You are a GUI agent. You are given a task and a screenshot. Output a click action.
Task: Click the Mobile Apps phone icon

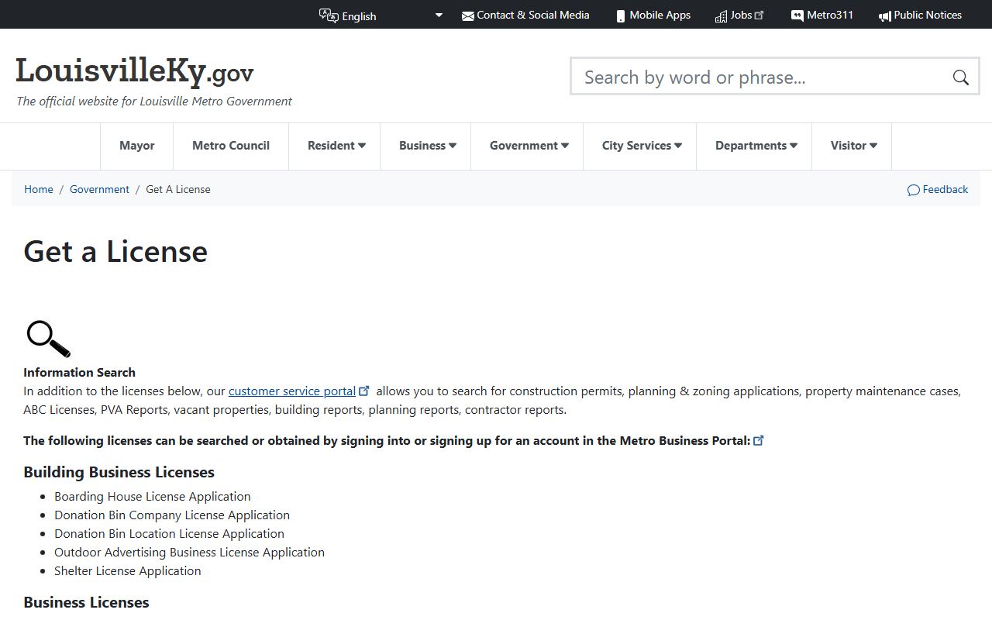click(620, 16)
